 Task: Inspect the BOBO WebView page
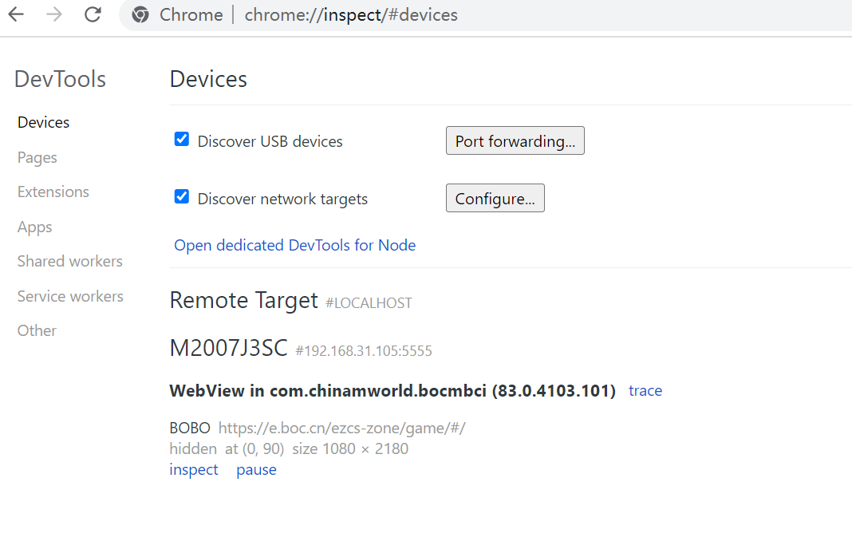(x=193, y=469)
